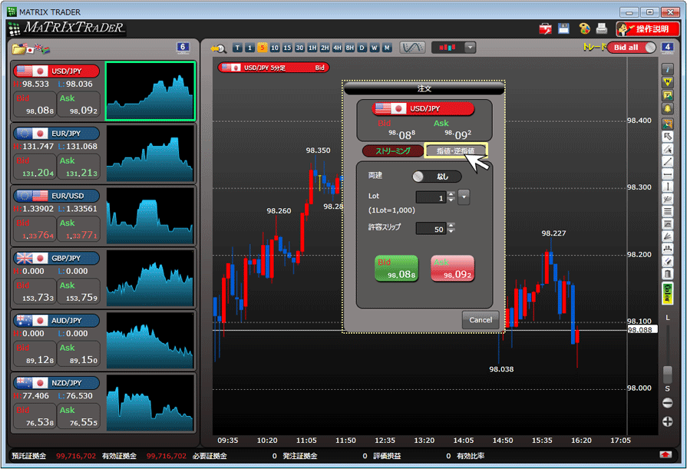Open the Color button in chart sidebar
Image resolution: width=687 pixels, height=469 pixels.
coord(667,294)
